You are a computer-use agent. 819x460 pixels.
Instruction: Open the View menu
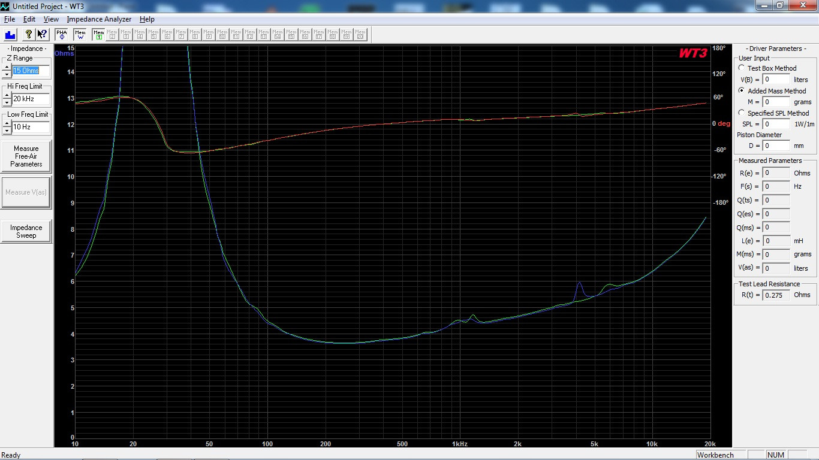(x=51, y=19)
